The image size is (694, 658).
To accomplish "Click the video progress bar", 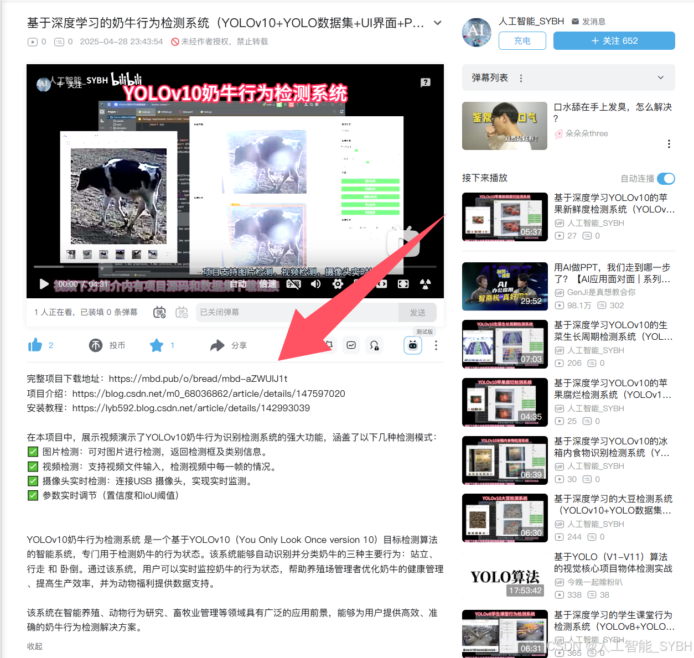I will (x=235, y=267).
